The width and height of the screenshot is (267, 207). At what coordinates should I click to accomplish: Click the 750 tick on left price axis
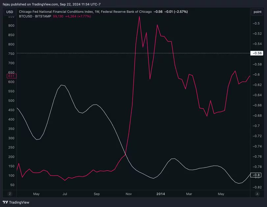tap(11, 54)
